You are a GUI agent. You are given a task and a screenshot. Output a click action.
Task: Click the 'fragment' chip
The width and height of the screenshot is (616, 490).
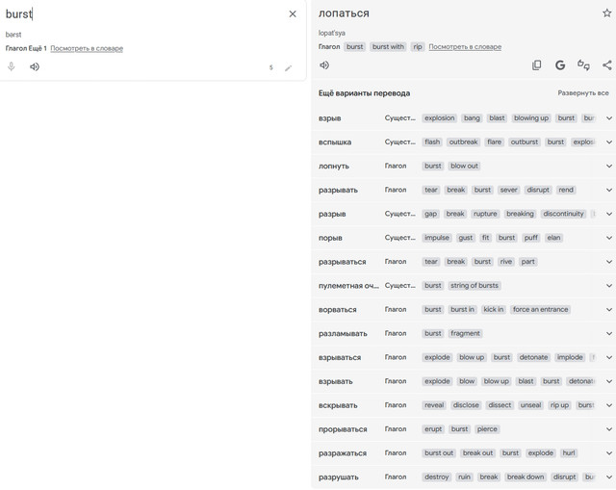coord(465,334)
